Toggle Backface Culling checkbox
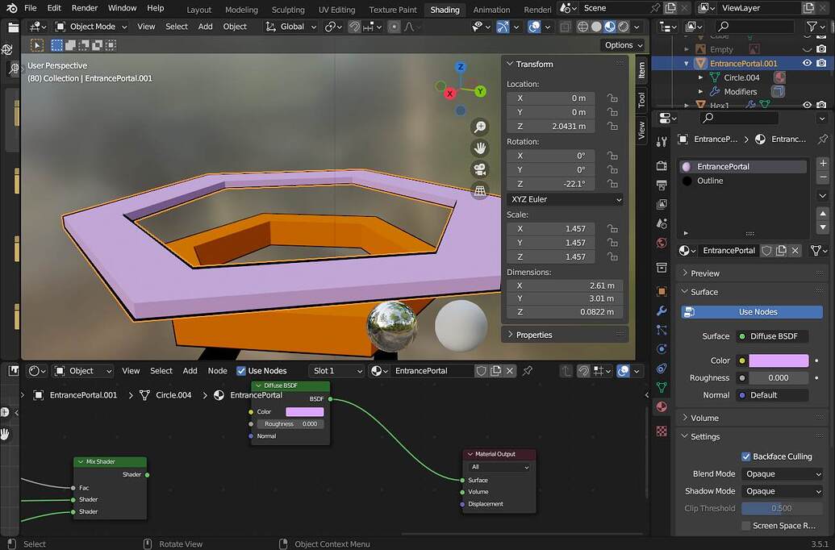 click(746, 456)
